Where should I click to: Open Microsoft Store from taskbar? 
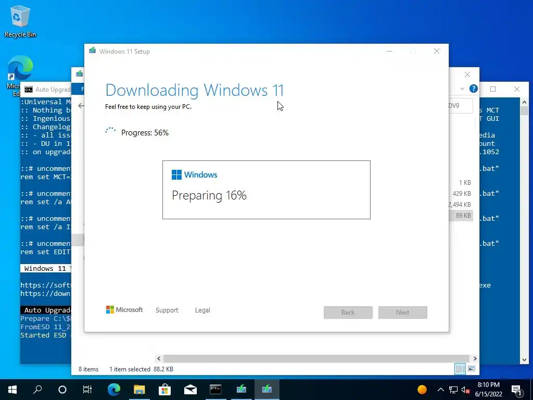coord(165,390)
